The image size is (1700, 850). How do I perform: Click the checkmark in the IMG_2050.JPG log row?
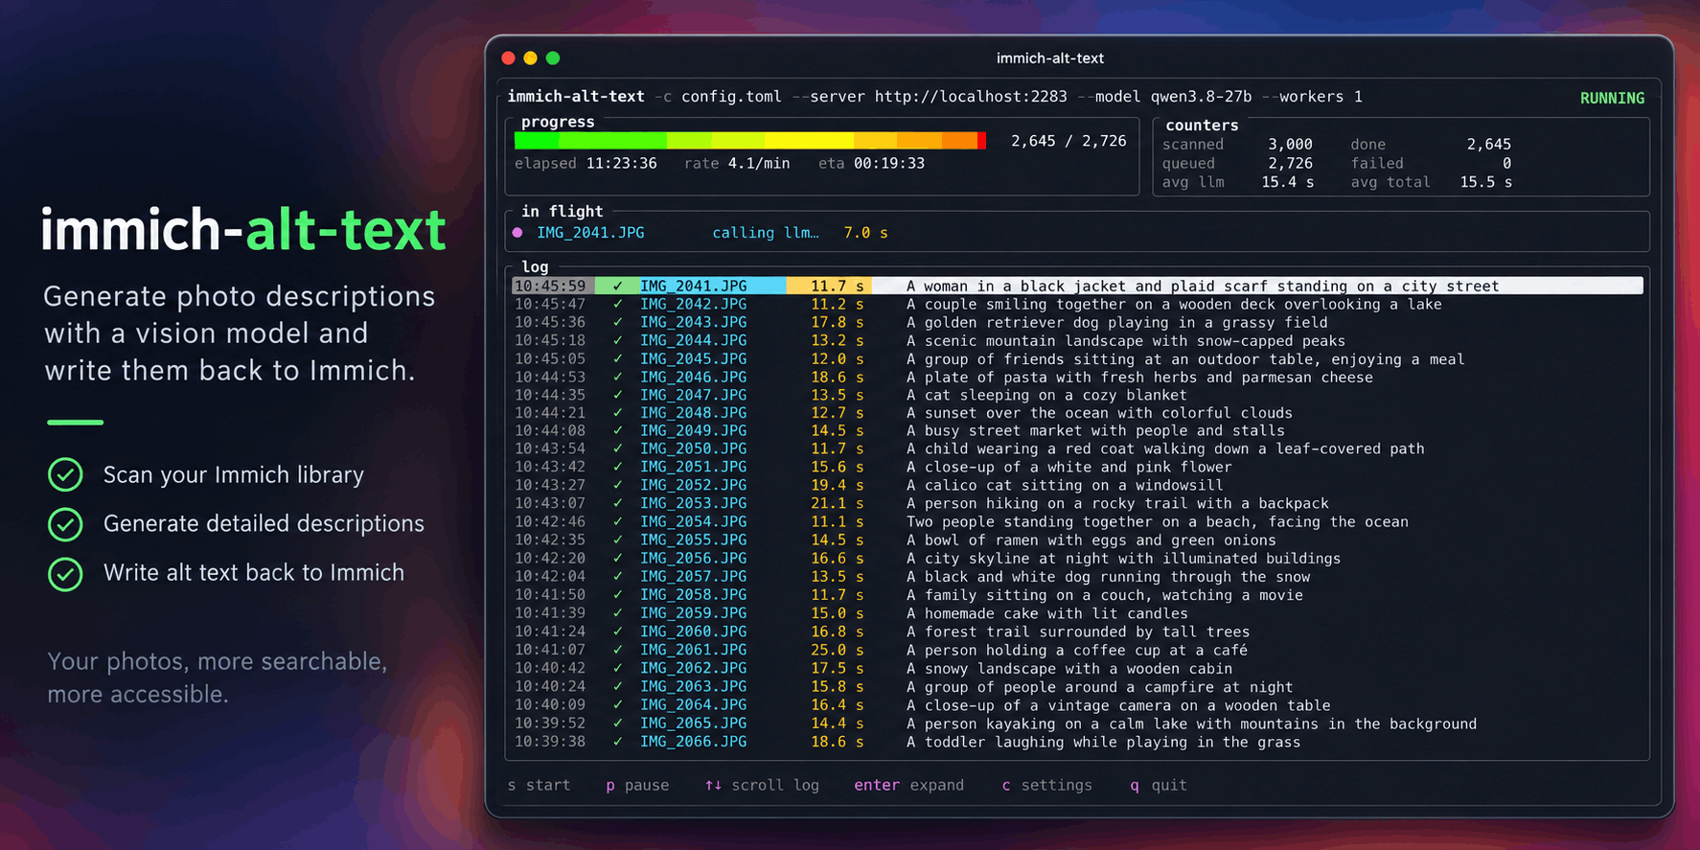click(618, 449)
